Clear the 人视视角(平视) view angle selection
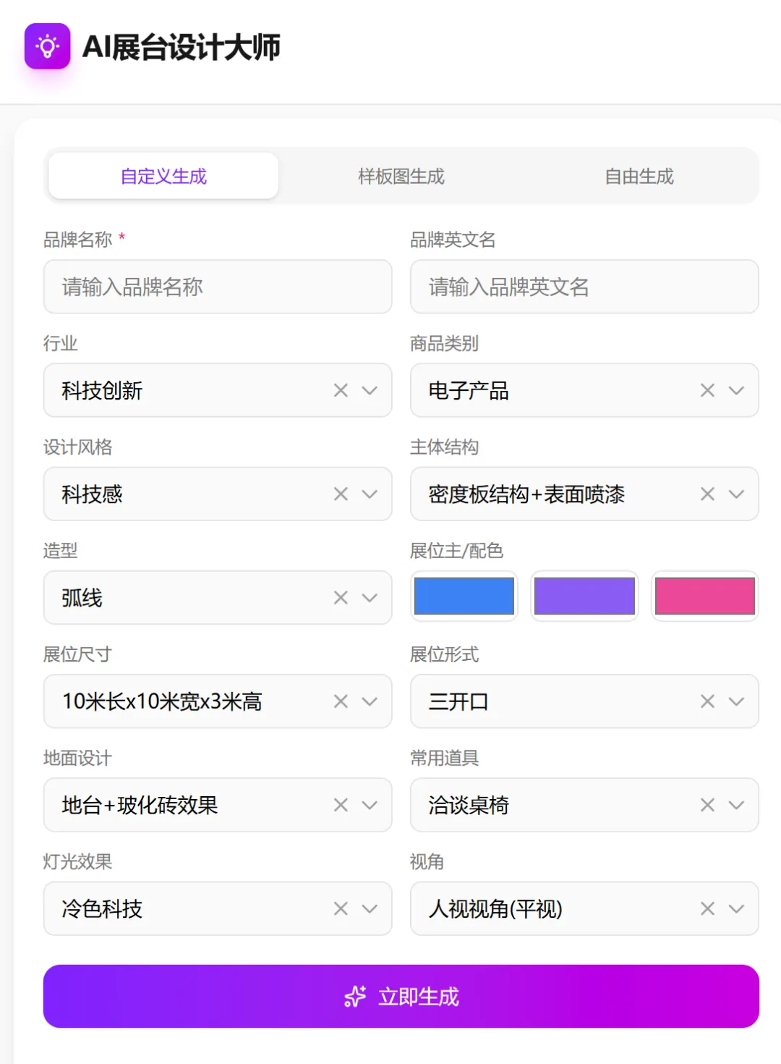Screen dimensions: 781x1064 [707, 908]
